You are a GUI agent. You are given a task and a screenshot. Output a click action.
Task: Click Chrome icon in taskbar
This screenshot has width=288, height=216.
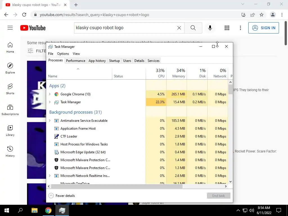click(x=48, y=210)
